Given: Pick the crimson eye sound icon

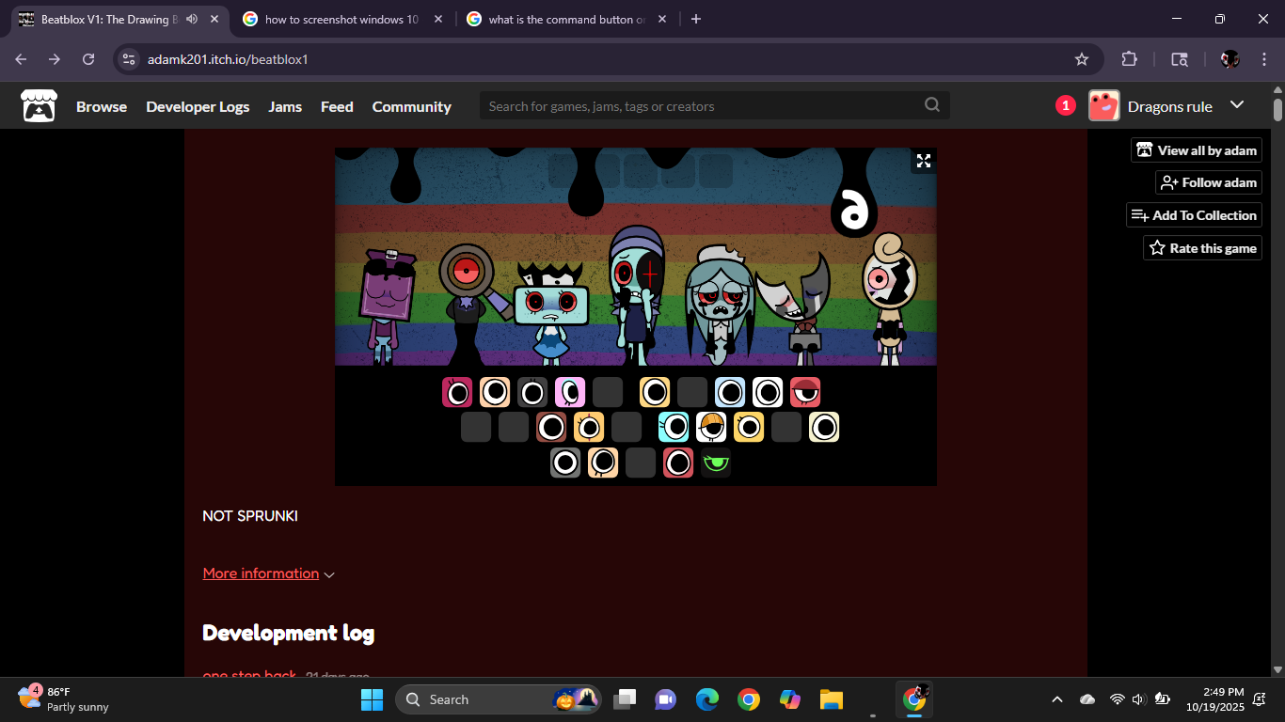Looking at the screenshot, I should (457, 392).
